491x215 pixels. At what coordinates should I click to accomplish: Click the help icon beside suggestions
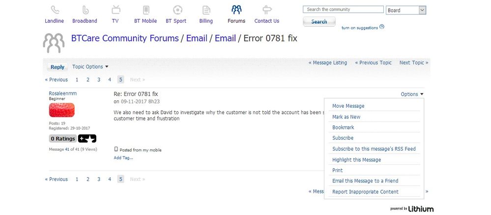point(382,27)
